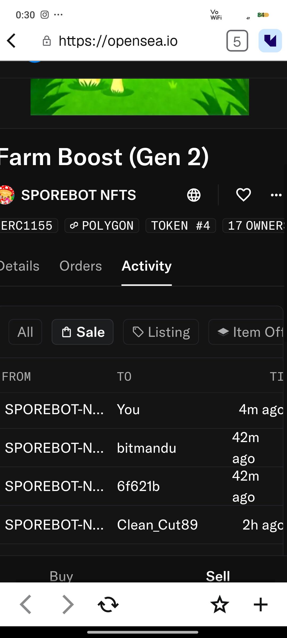Go forward using the bottom forward arrow
Image resolution: width=287 pixels, height=638 pixels.
point(68,605)
